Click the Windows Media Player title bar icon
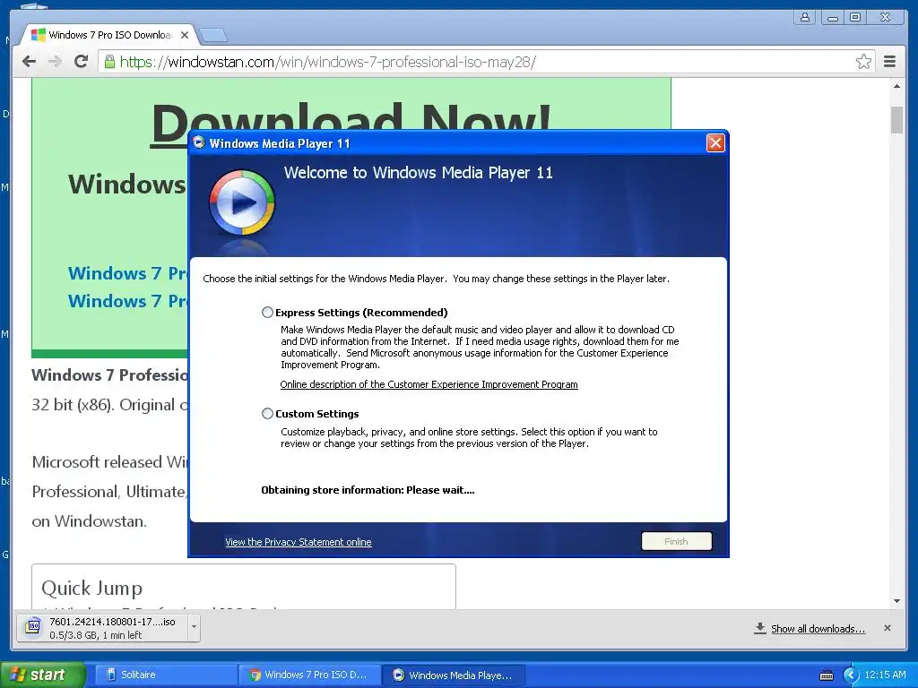The width and height of the screenshot is (918, 688). [199, 142]
